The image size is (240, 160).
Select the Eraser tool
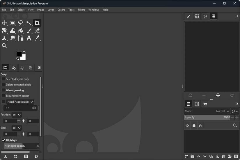[x=37, y=31]
